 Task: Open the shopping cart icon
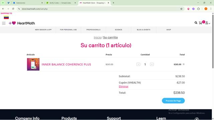click(201, 23)
